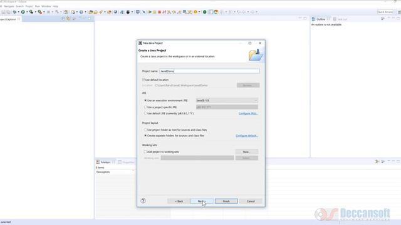
Task: Open the forward navigation dropdown arrow
Action: [x=256, y=12]
